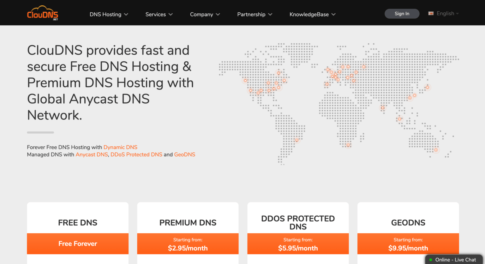The height and width of the screenshot is (264, 485).
Task: Choose English language selector
Action: click(445, 14)
